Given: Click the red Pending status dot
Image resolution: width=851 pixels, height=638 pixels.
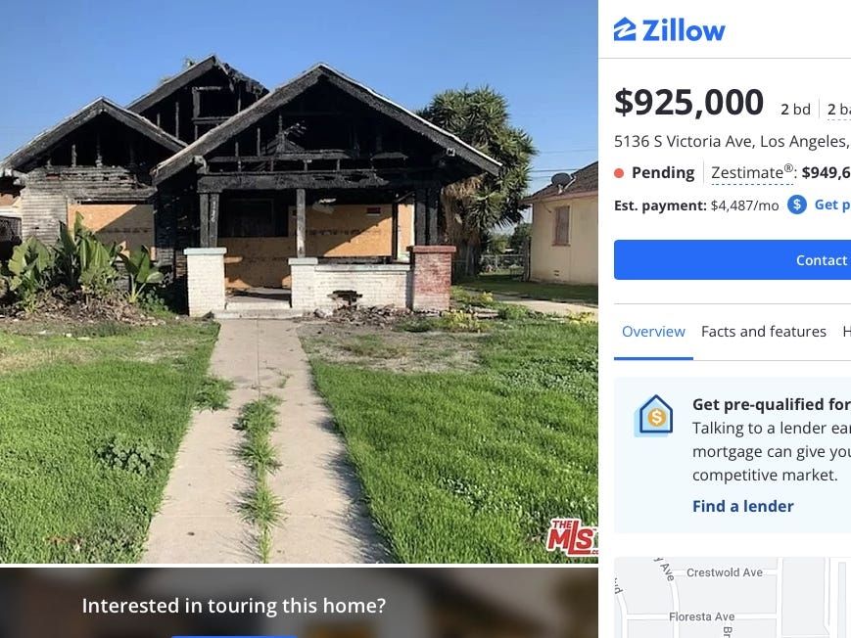Looking at the screenshot, I should click(619, 173).
